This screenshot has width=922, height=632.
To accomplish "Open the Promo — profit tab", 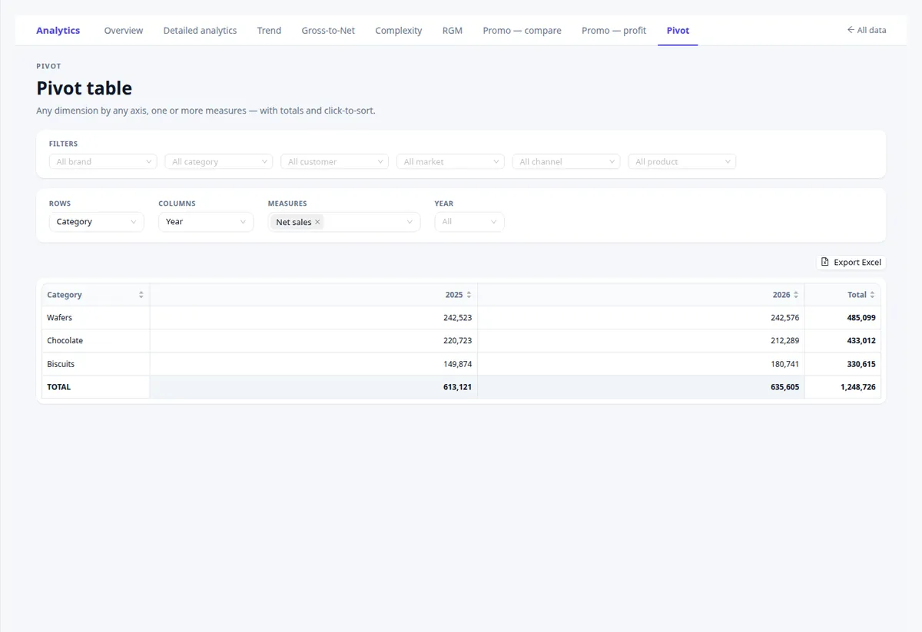I will click(x=614, y=31).
